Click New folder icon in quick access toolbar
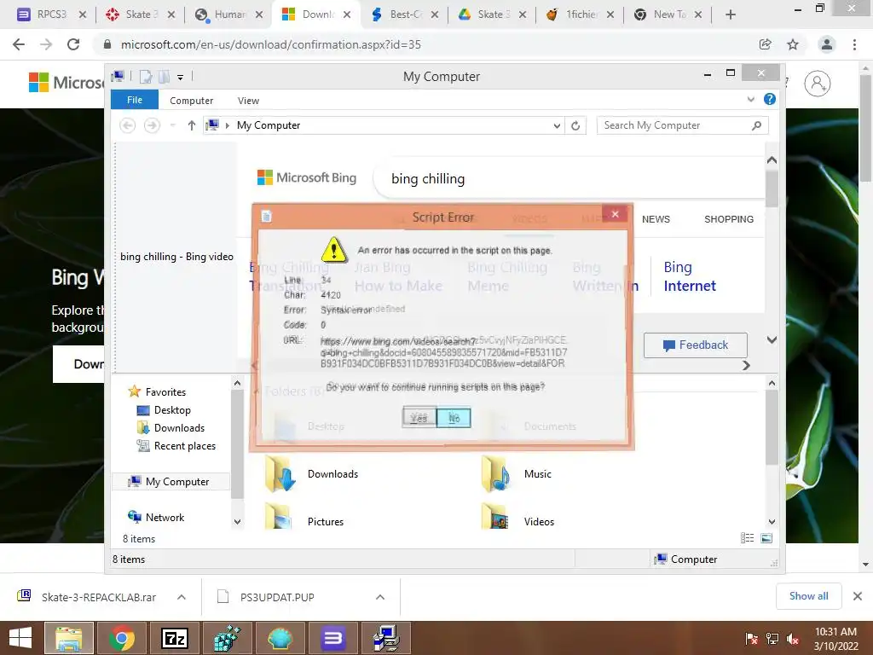The height and width of the screenshot is (655, 873). [x=165, y=77]
